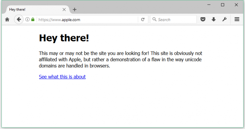The height and width of the screenshot is (129, 245).
Task: Minimize the browser window
Action: click(x=209, y=5)
